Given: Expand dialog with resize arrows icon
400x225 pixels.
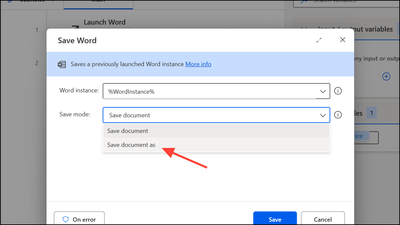Looking at the screenshot, I should [x=319, y=40].
